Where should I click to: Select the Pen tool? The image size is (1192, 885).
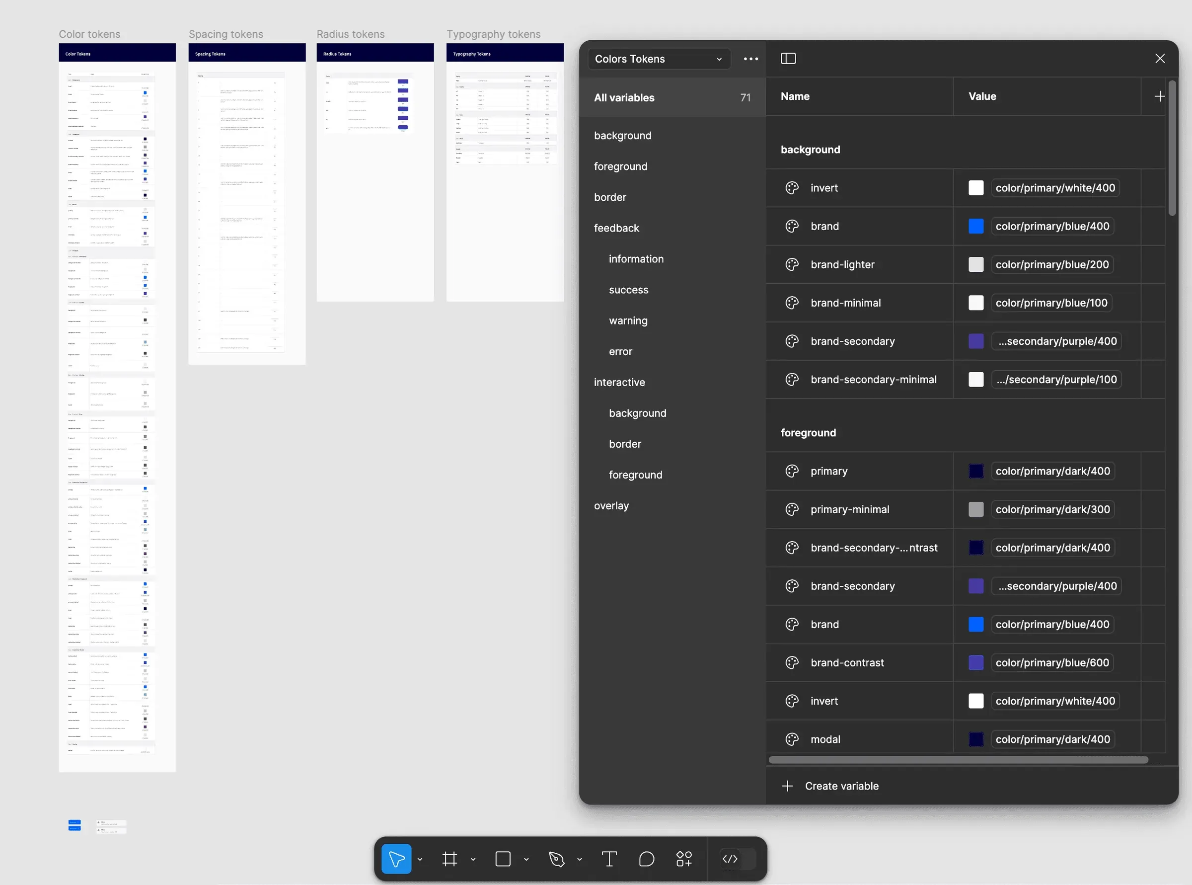coord(556,859)
